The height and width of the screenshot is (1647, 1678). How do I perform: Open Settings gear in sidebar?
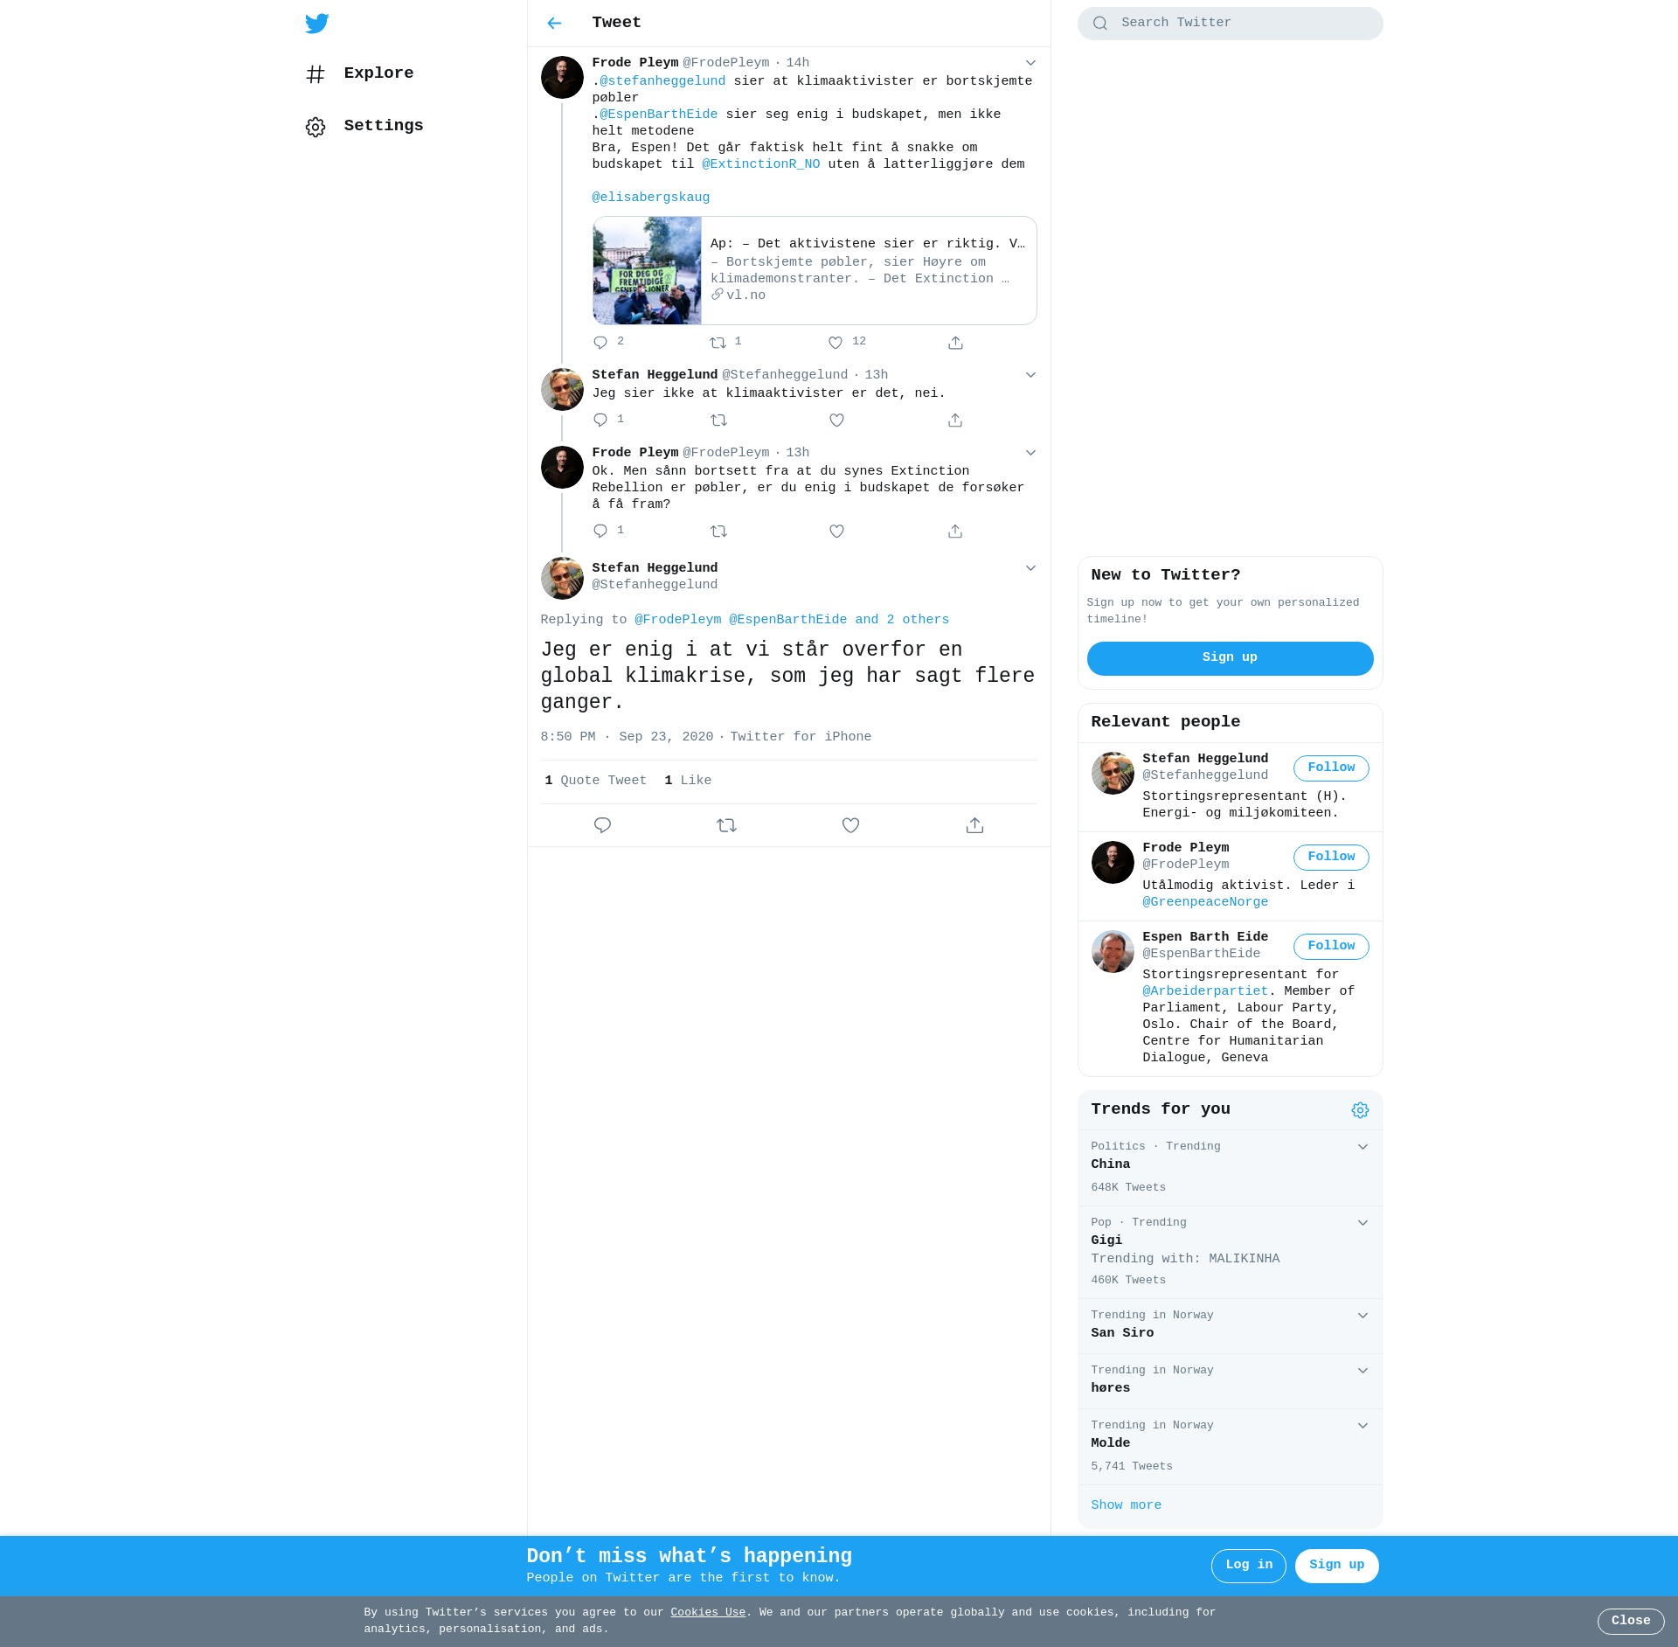[x=315, y=127]
